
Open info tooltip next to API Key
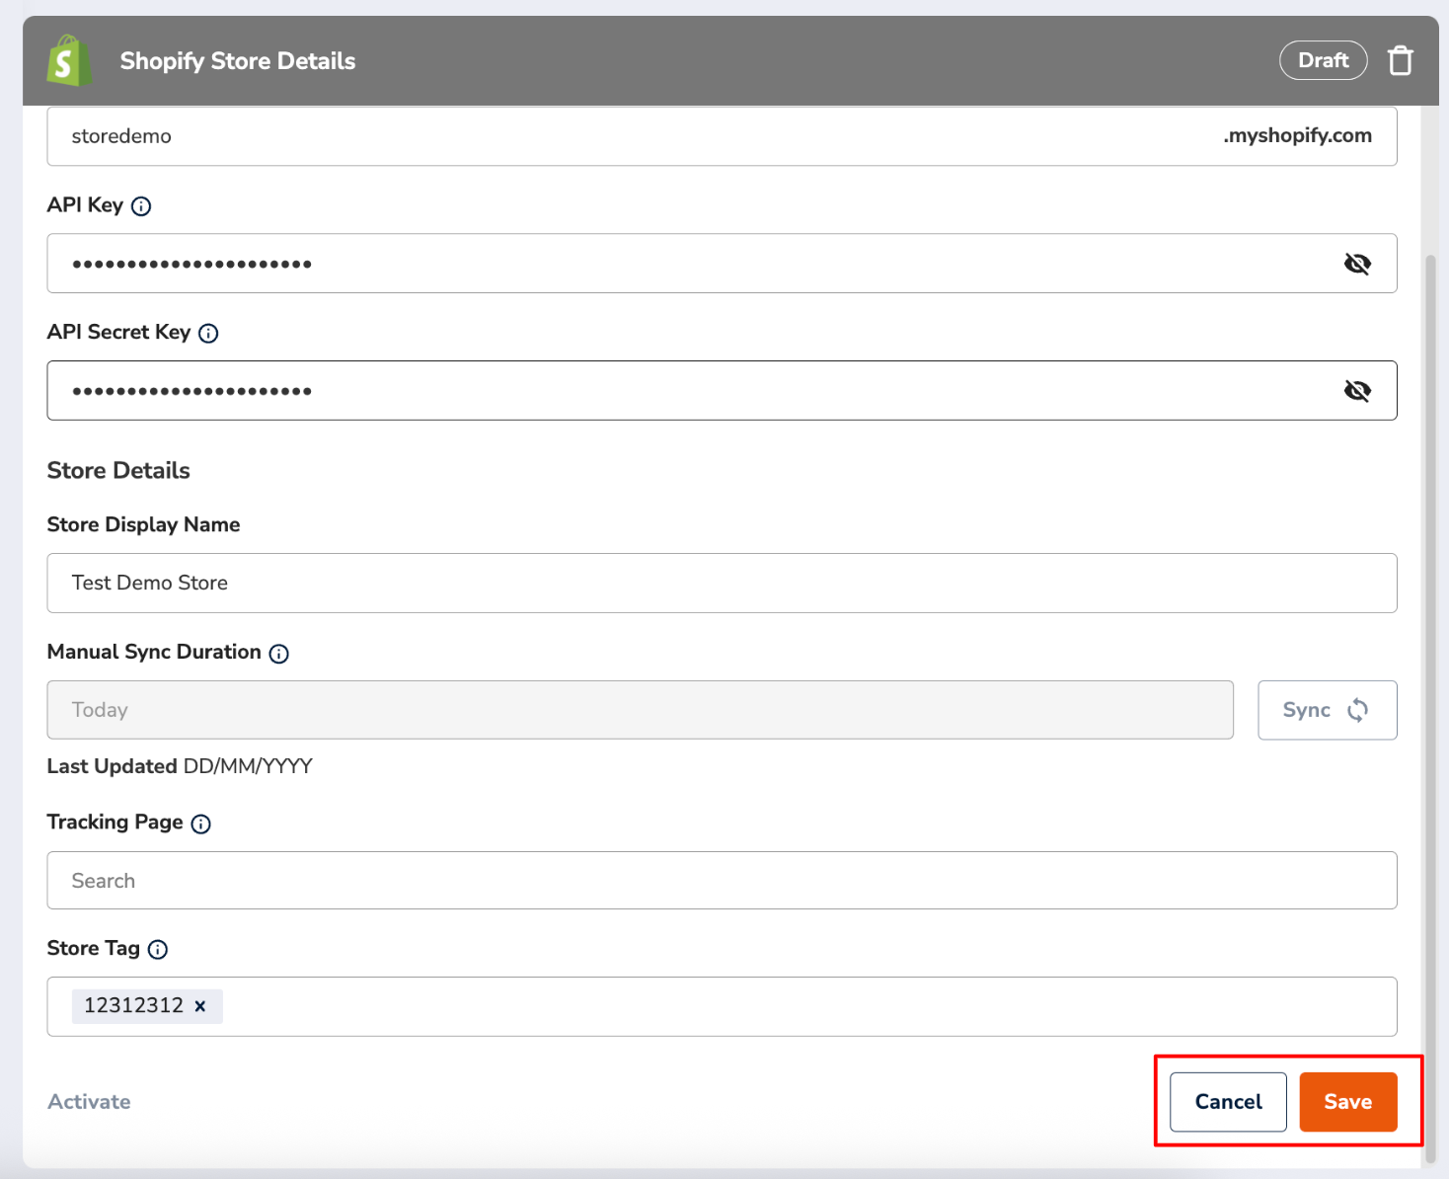141,206
